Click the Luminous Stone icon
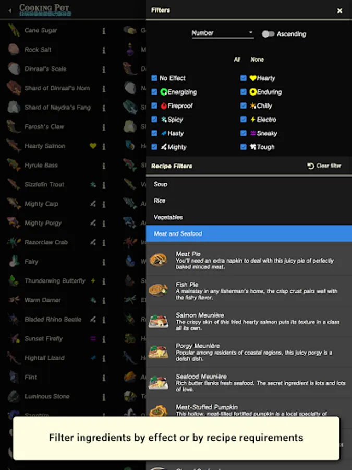The height and width of the screenshot is (470, 352). click(14, 396)
